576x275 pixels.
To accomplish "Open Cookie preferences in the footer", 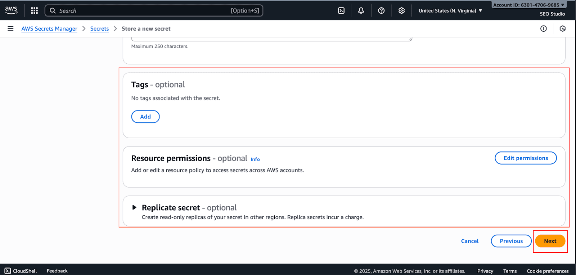I will tap(548, 271).
